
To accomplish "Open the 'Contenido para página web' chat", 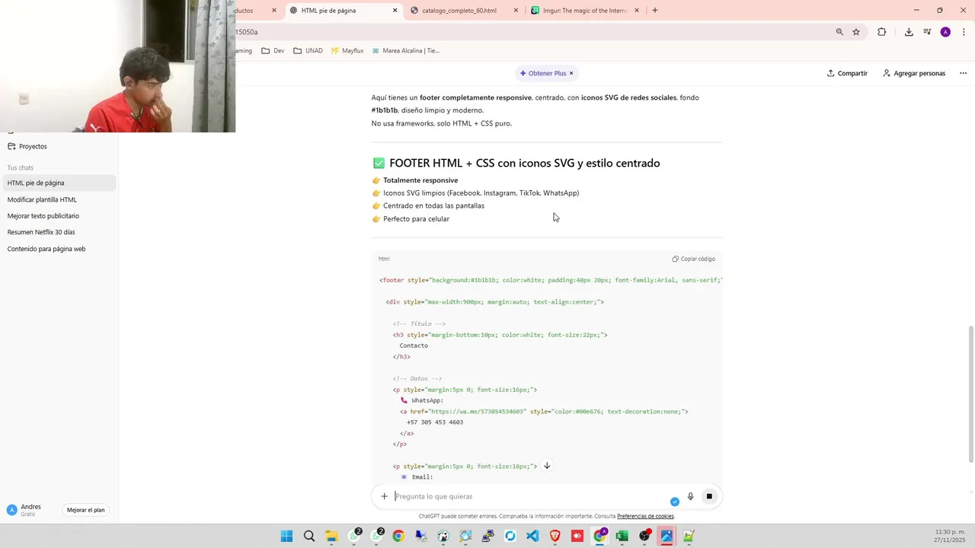I will click(58, 249).
